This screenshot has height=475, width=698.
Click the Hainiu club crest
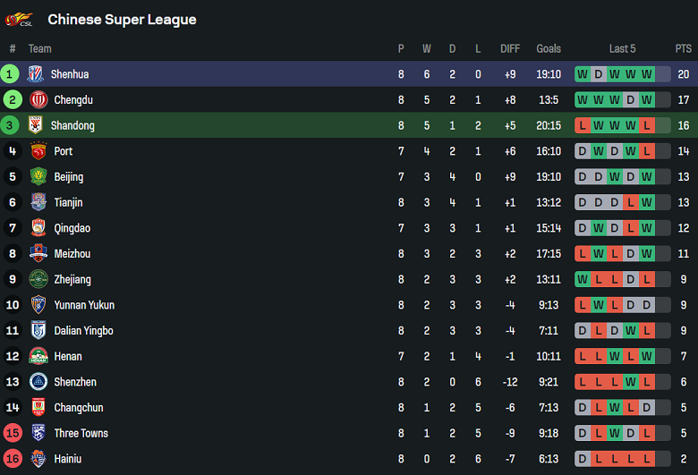point(38,459)
